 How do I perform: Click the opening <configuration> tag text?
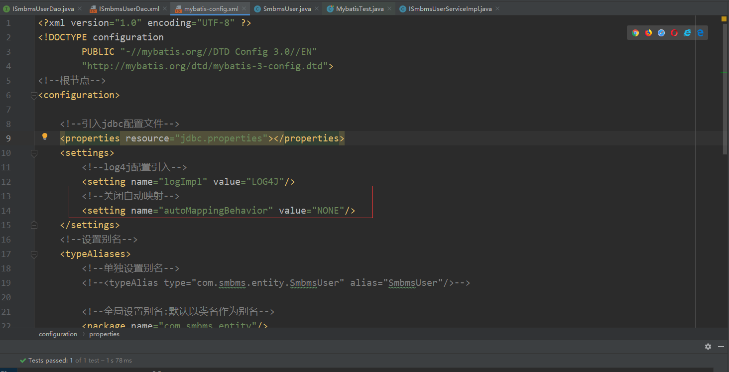pos(79,95)
